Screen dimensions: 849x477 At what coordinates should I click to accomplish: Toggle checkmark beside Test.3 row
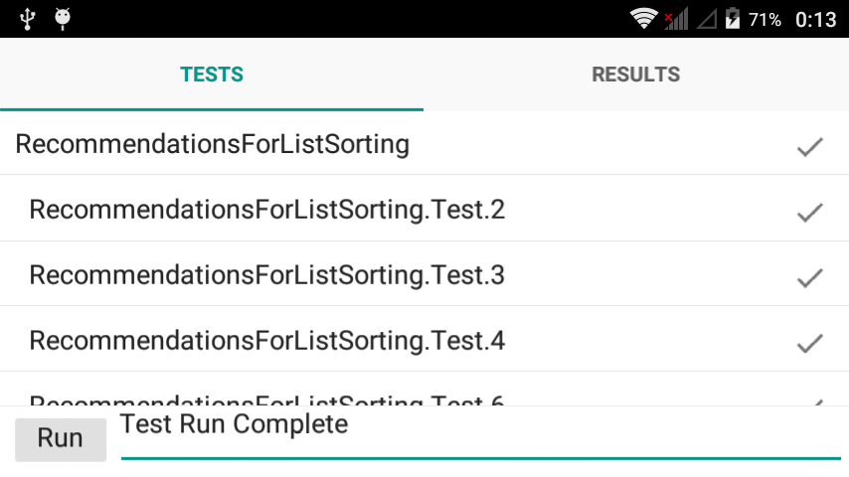(x=810, y=277)
